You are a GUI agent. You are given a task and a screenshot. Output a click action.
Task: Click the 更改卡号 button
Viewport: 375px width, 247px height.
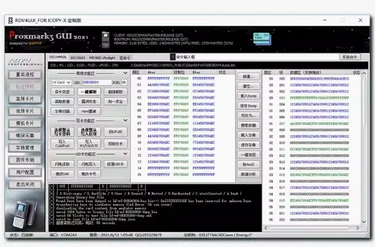89,174
